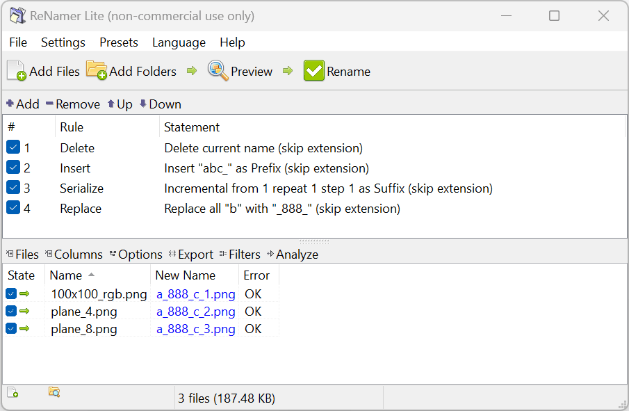Click the Add Folders toolbar icon
629x411 pixels.
[97, 71]
